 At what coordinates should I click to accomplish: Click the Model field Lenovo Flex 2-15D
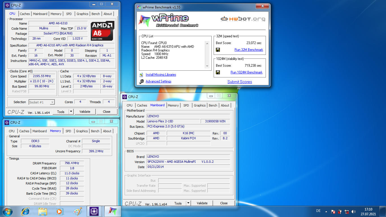coord(173,121)
